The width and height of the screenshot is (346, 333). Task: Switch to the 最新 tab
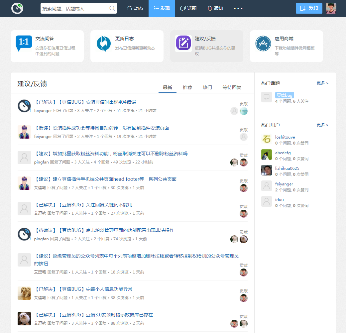(168, 88)
